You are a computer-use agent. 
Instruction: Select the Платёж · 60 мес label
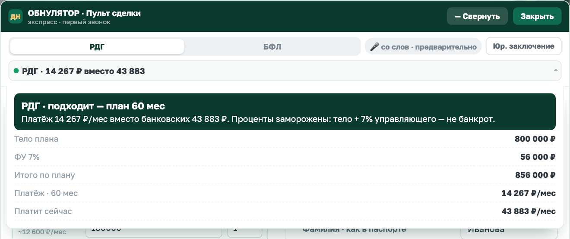click(x=46, y=193)
